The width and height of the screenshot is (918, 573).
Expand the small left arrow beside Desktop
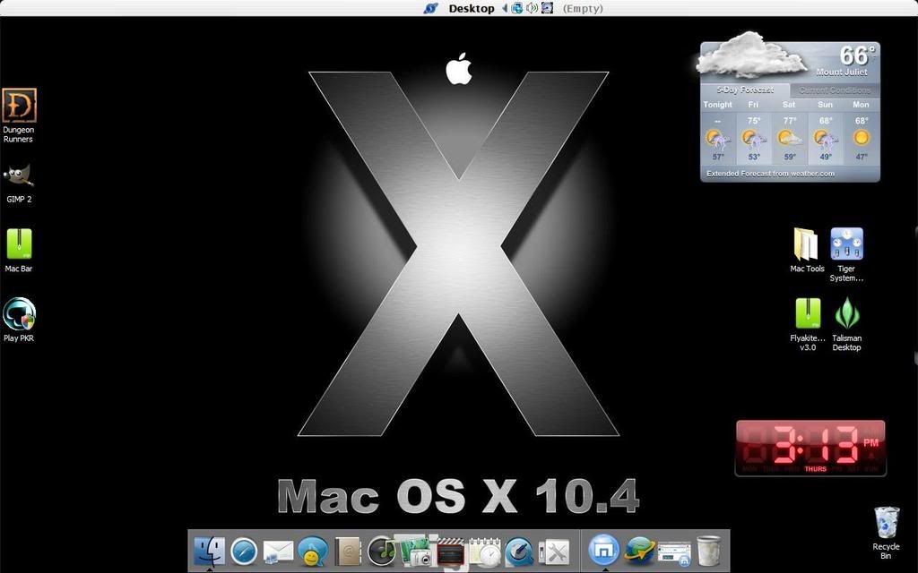tap(505, 8)
